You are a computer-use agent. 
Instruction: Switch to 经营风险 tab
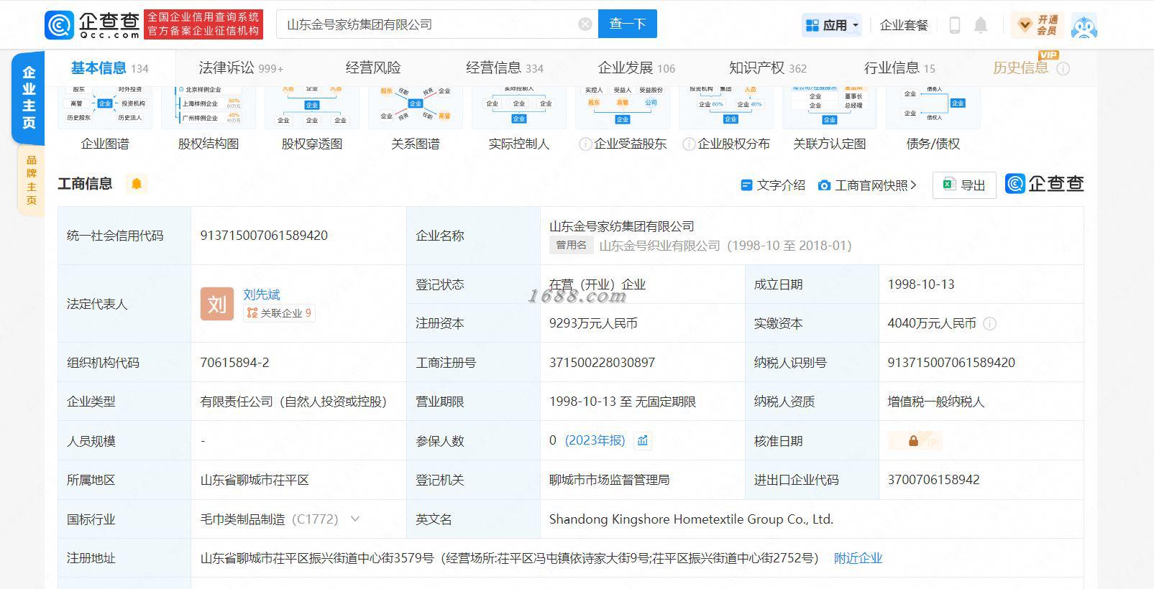(x=373, y=68)
